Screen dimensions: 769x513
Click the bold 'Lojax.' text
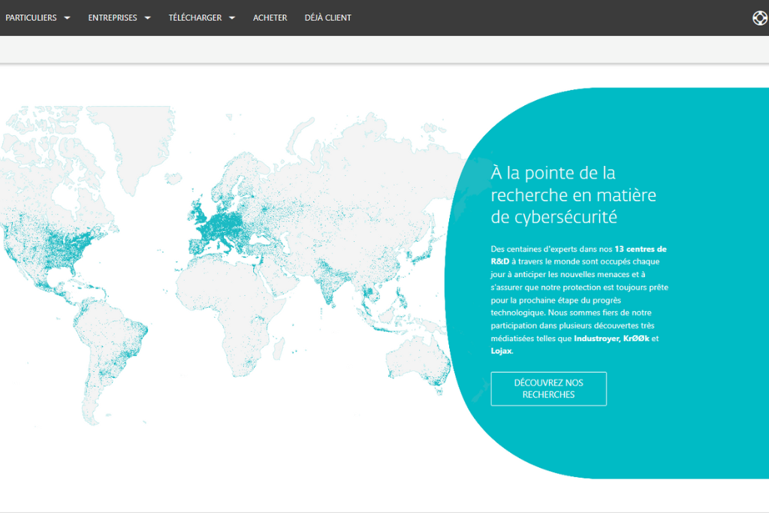(502, 351)
